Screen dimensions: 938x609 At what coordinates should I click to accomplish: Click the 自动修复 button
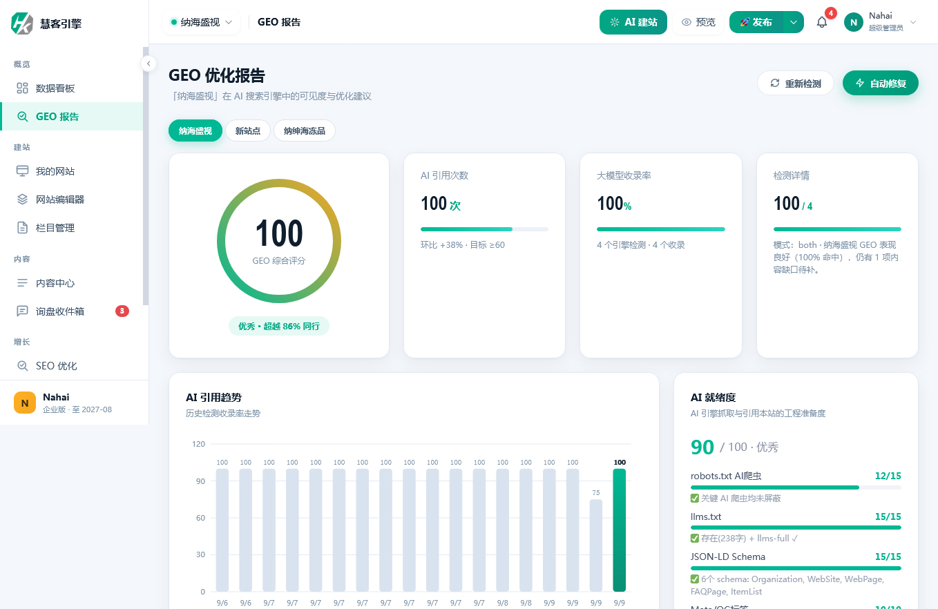(881, 84)
